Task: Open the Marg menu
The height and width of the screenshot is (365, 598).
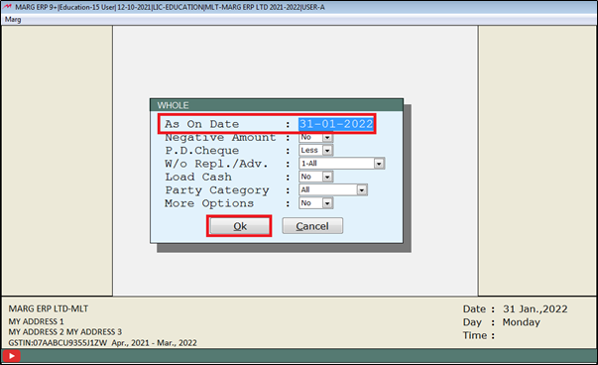Action: (x=13, y=20)
